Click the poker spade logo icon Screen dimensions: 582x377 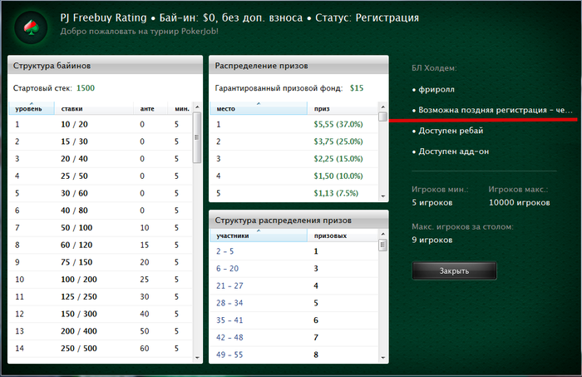point(32,27)
